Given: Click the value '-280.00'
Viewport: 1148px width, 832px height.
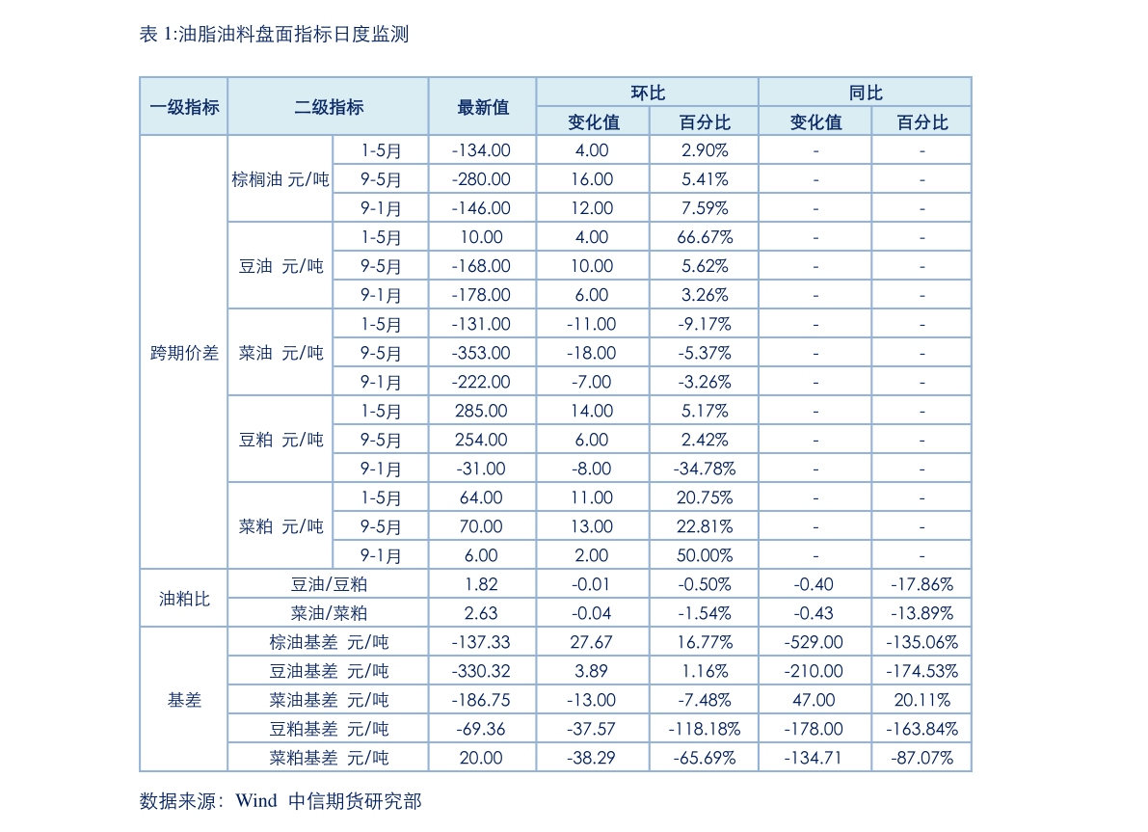Looking at the screenshot, I should 481,179.
